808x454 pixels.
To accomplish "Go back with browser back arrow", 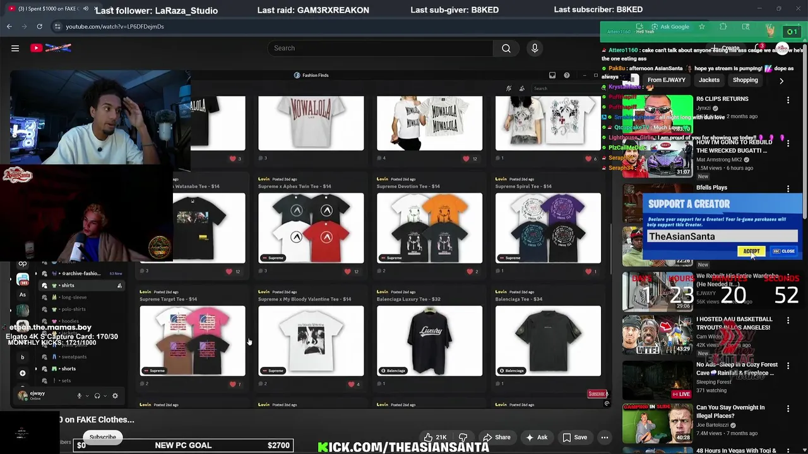I will point(9,26).
